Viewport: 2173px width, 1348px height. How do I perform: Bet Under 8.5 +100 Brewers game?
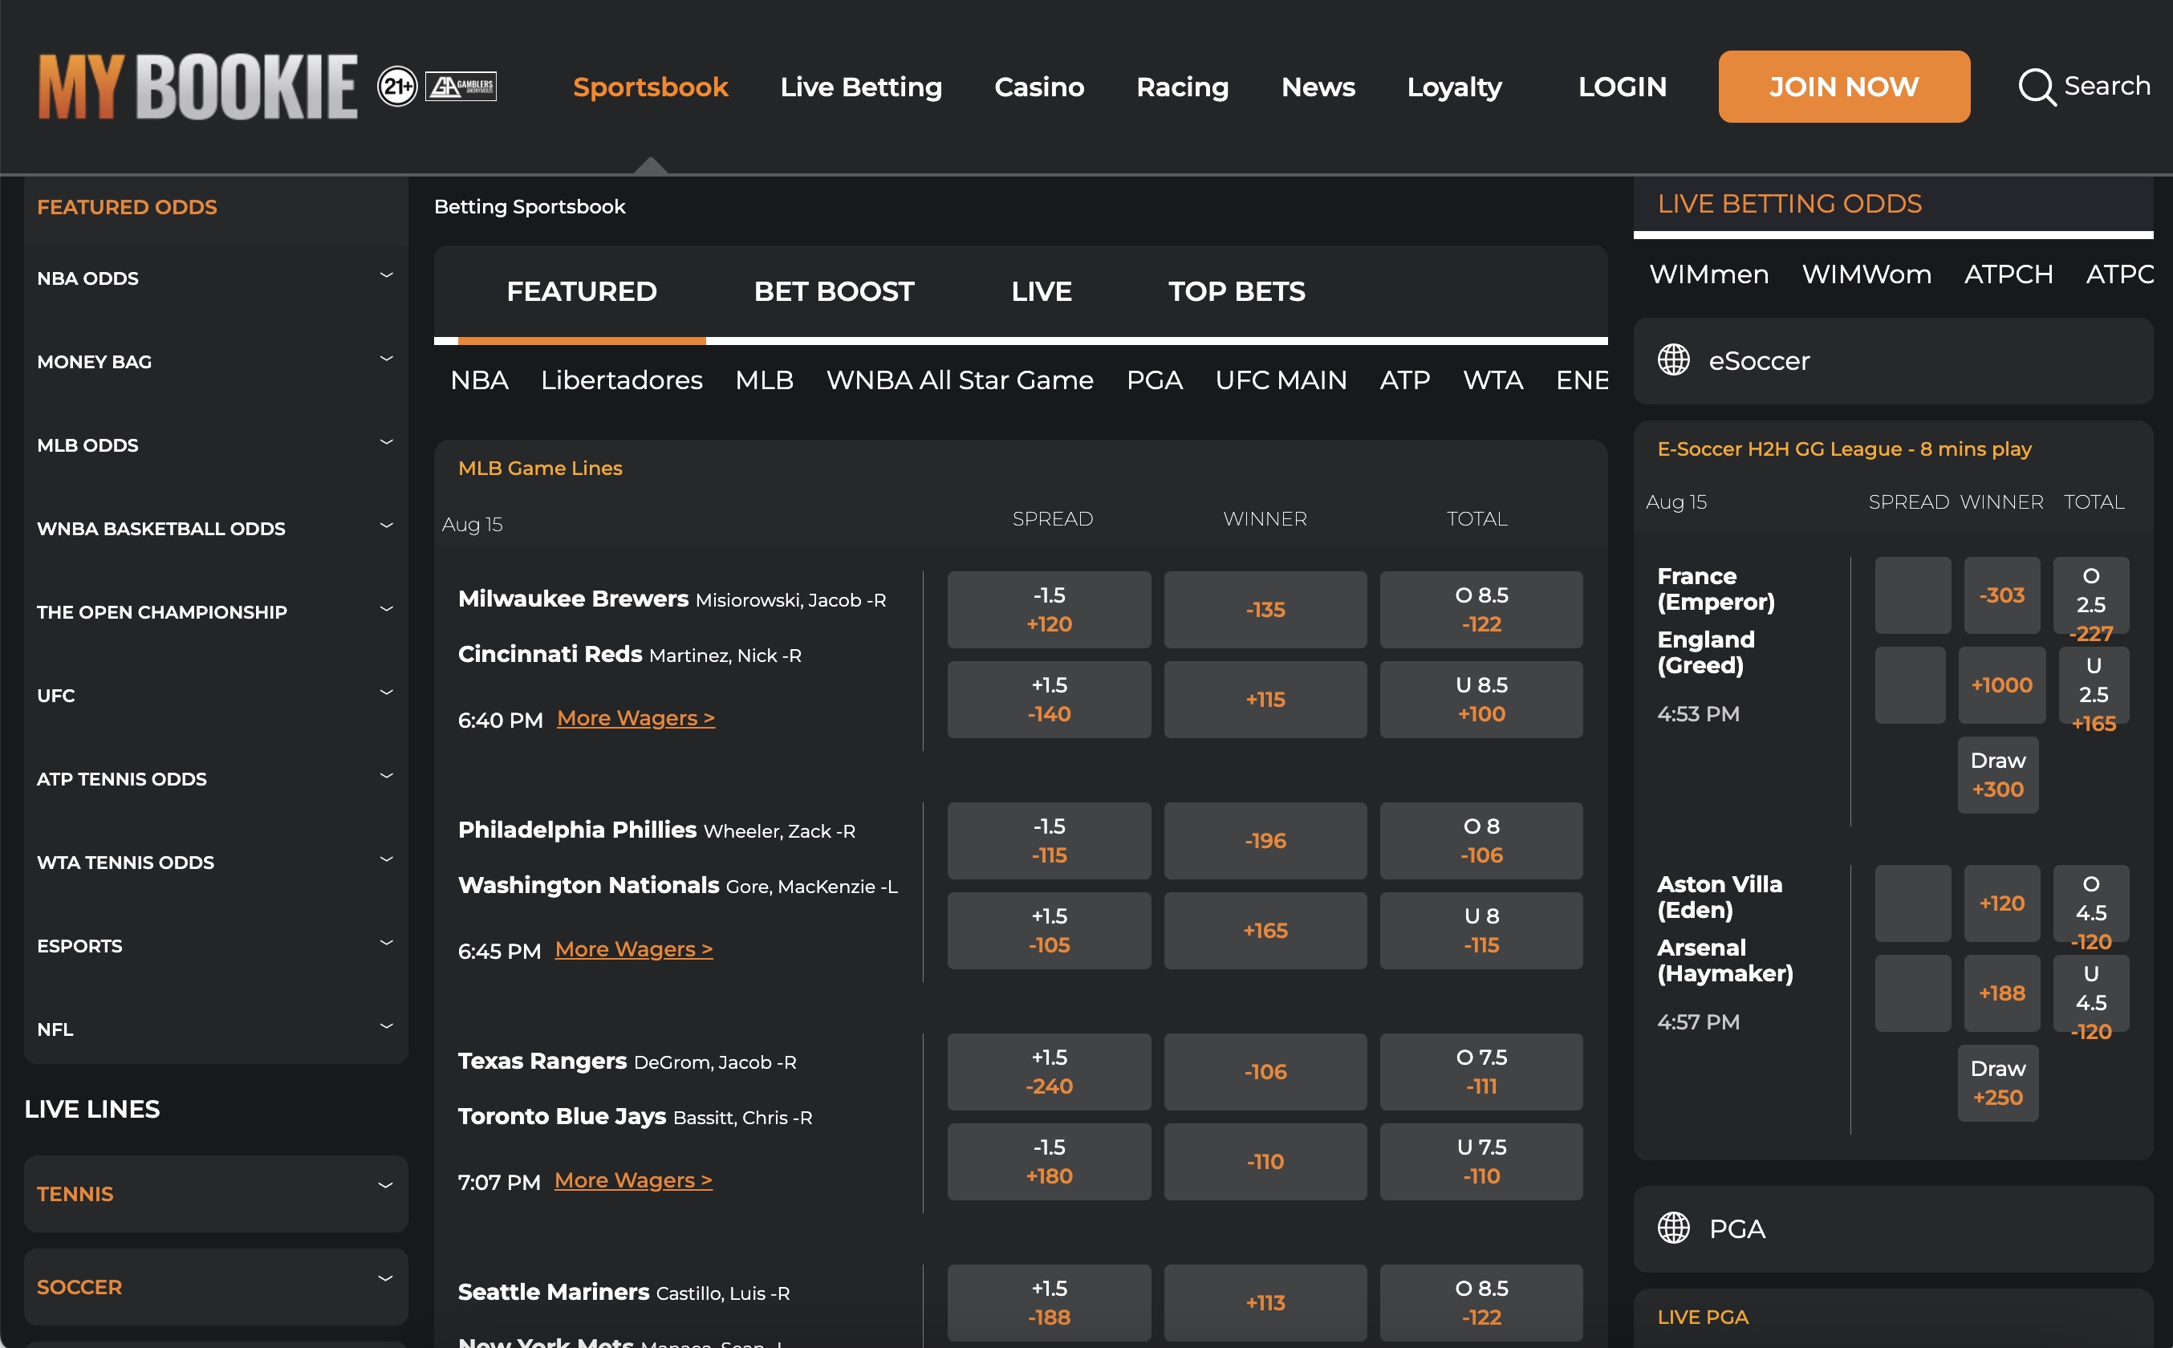[x=1481, y=700]
